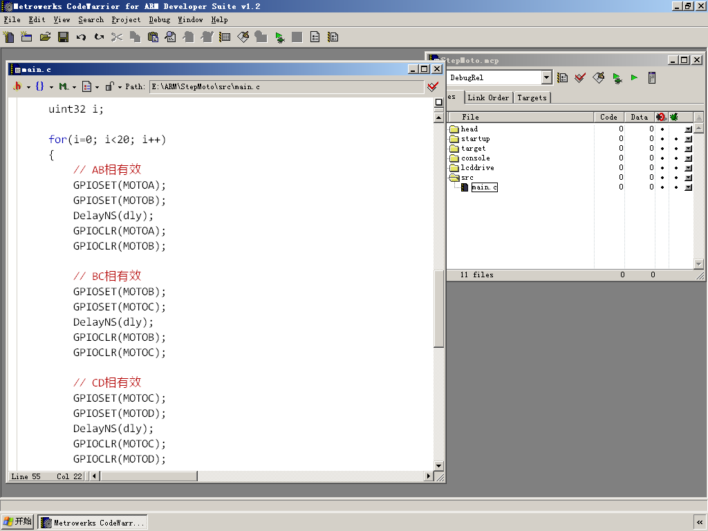This screenshot has width=708, height=531.
Task: Click the Make hammer icon in the main toolbar
Action: click(x=243, y=37)
